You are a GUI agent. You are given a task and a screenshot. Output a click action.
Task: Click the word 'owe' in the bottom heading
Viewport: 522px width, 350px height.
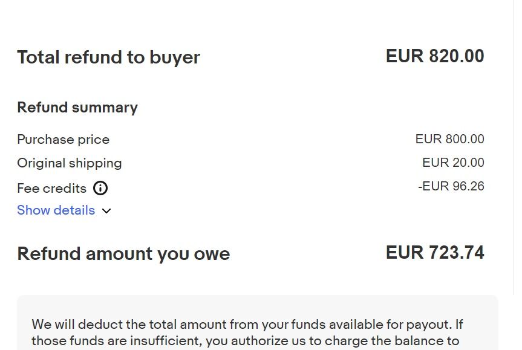coord(212,254)
